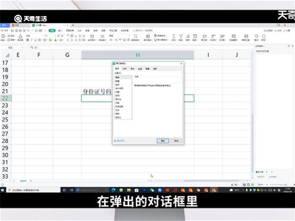Screen dimensions: 295x221
Task: Click the Freeze panes icon
Action: click(x=233, y=36)
